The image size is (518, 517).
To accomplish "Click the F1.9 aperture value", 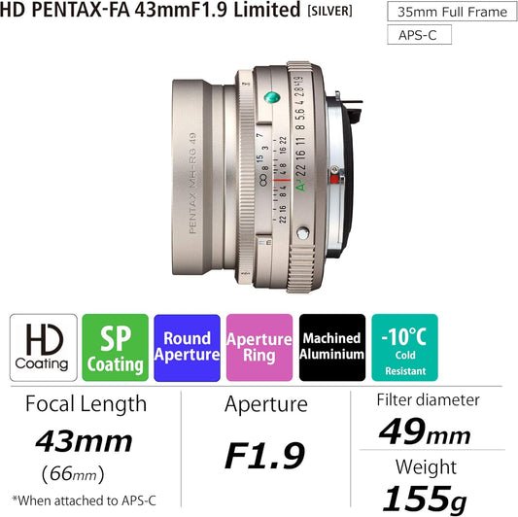I will pyautogui.click(x=264, y=456).
